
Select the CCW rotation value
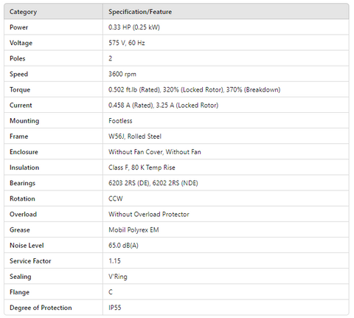[x=116, y=198]
